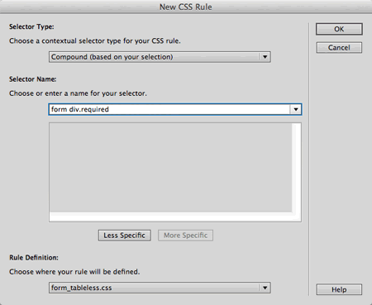Expand the Selector Name combo box arrow

click(x=296, y=109)
